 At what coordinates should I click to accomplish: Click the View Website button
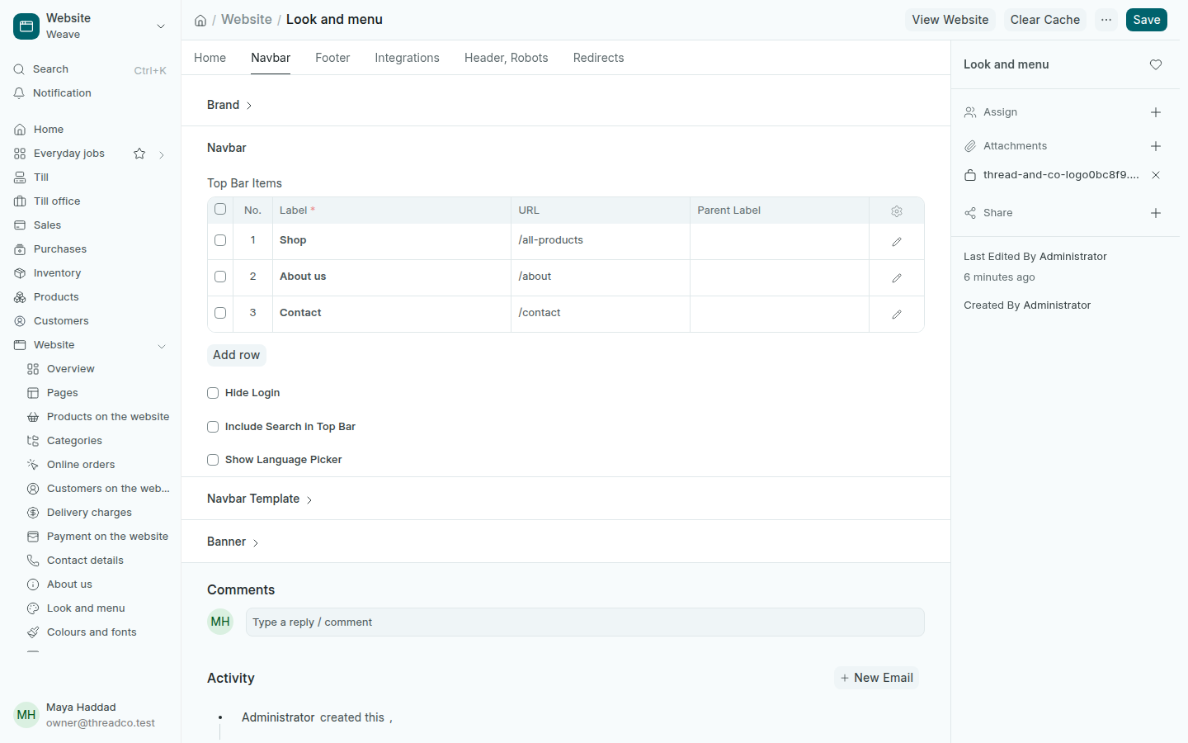(950, 20)
